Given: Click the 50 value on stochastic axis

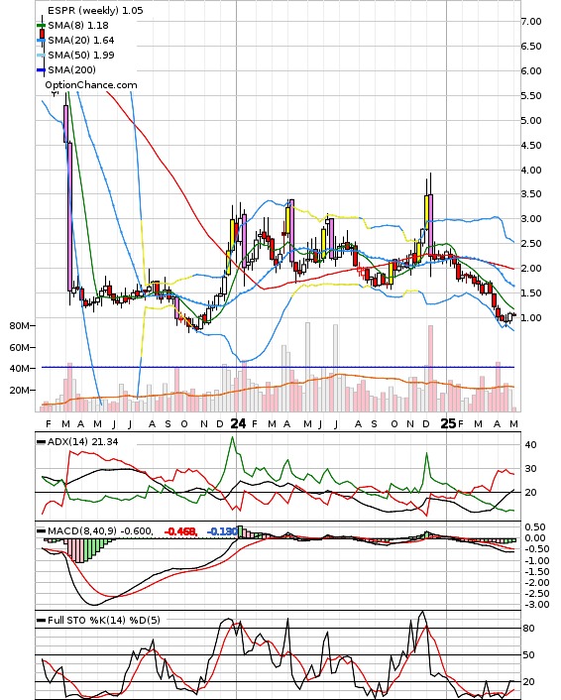Looking at the screenshot, I should (x=529, y=655).
